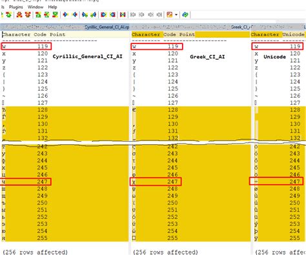Click value 125 in the rightmost pane
This screenshot has height=255, width=306.
[295, 89]
